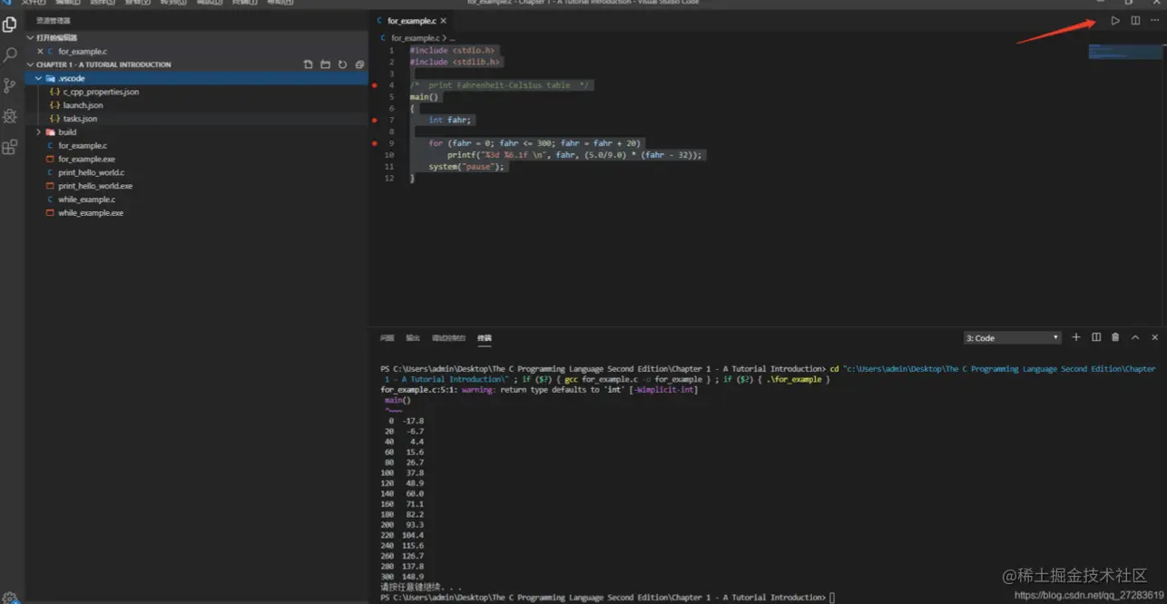This screenshot has width=1167, height=604.
Task: Close the for_example.c editor tab
Action: tap(444, 20)
